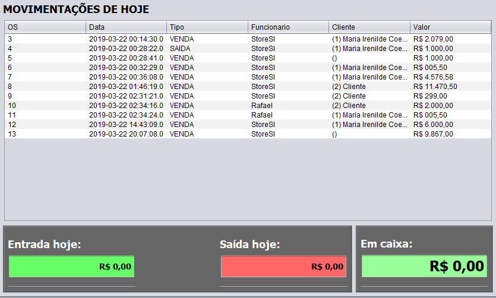Viewport: 496px width, 298px height.
Task: Select the Em caixa total field
Action: (424, 266)
